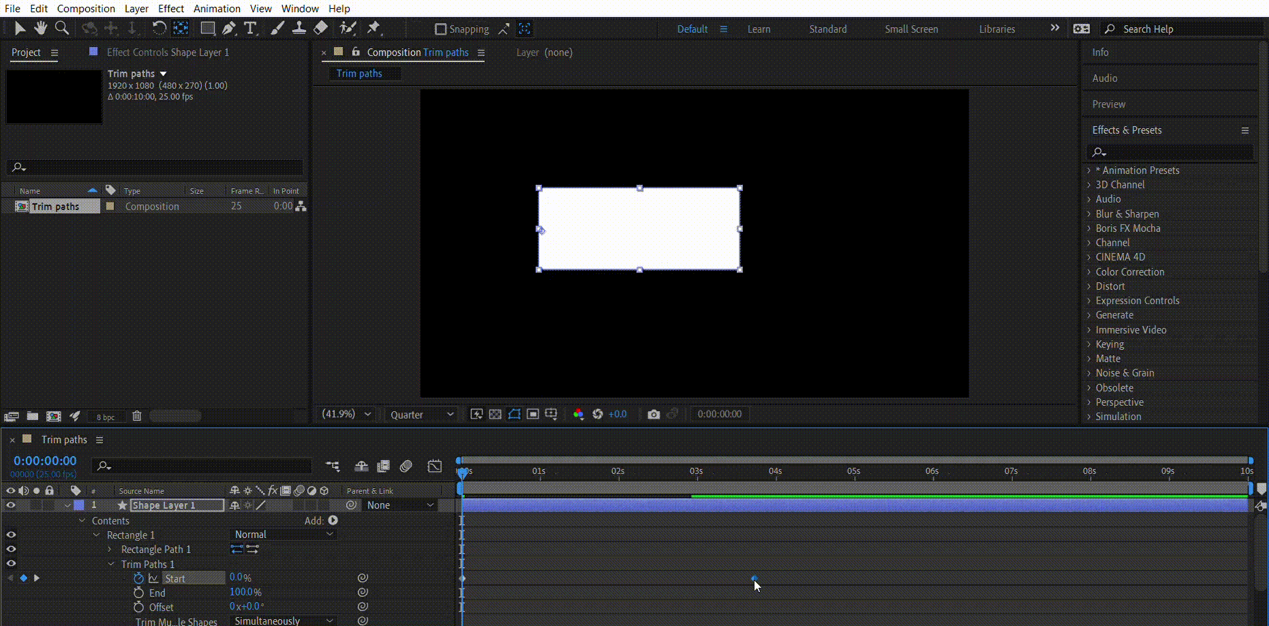Screen dimensions: 1269x626
Task: Click the Add shape contents button
Action: [x=333, y=520]
